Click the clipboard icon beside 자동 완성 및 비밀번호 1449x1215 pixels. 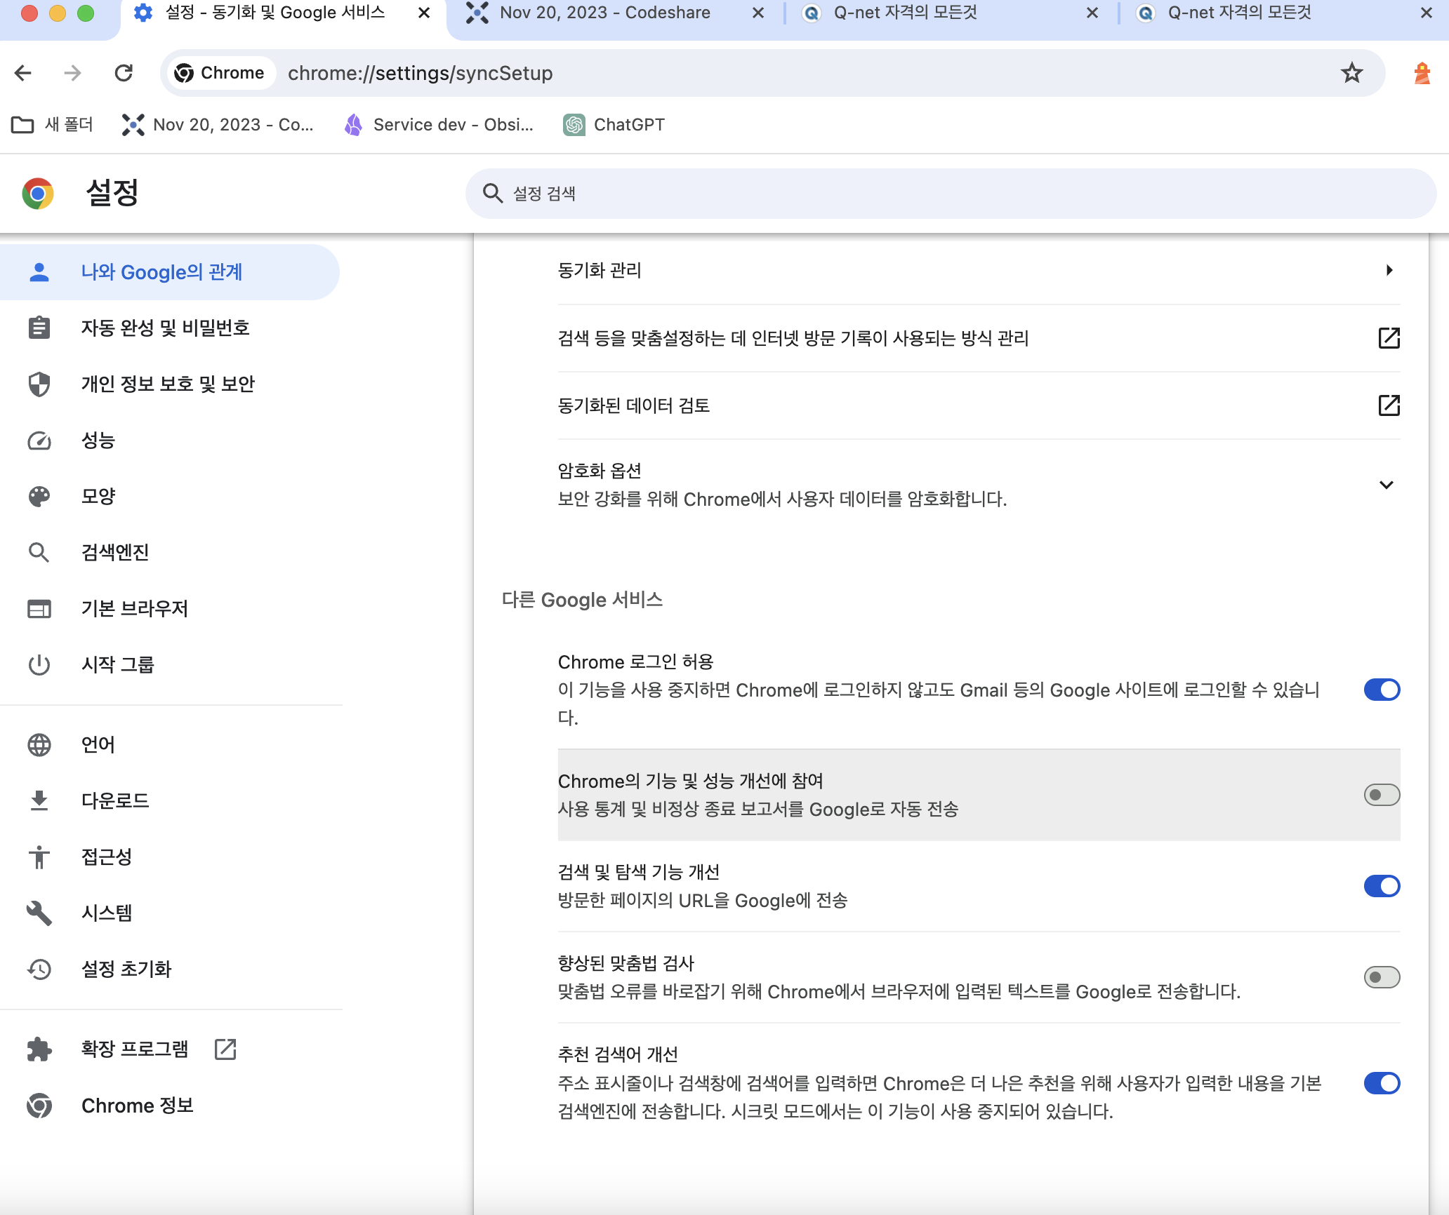pyautogui.click(x=39, y=328)
